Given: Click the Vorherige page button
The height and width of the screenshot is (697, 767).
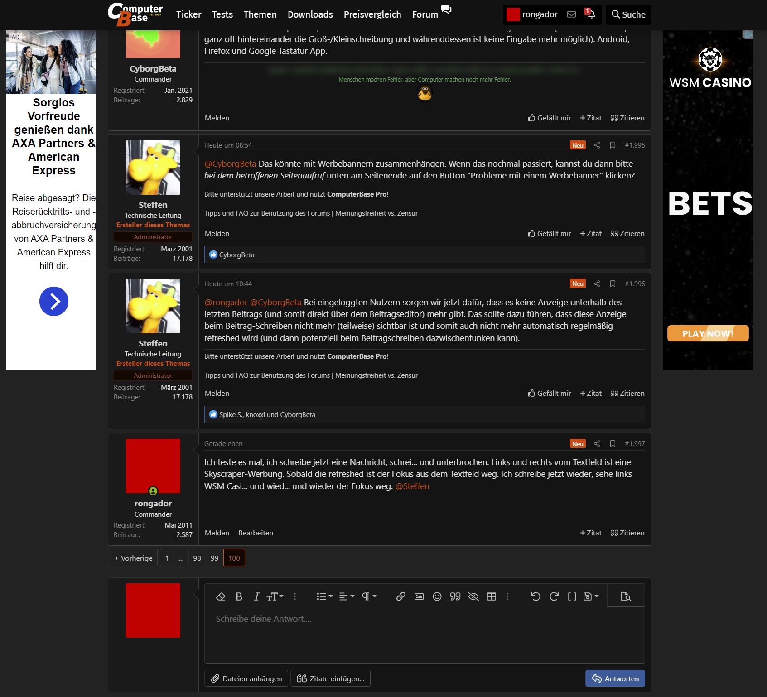Looking at the screenshot, I should click(x=133, y=558).
